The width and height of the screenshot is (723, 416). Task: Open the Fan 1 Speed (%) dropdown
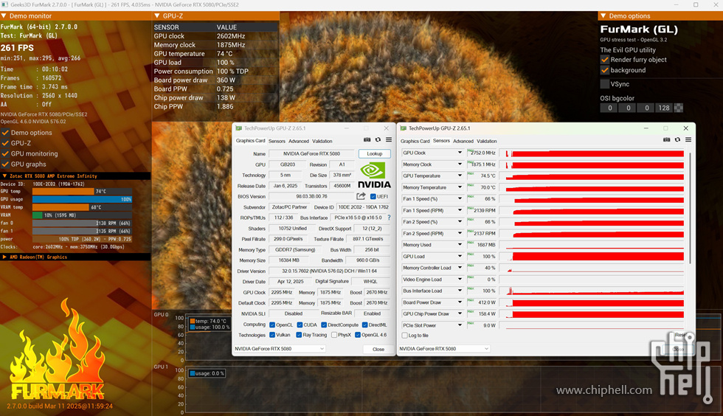(460, 198)
